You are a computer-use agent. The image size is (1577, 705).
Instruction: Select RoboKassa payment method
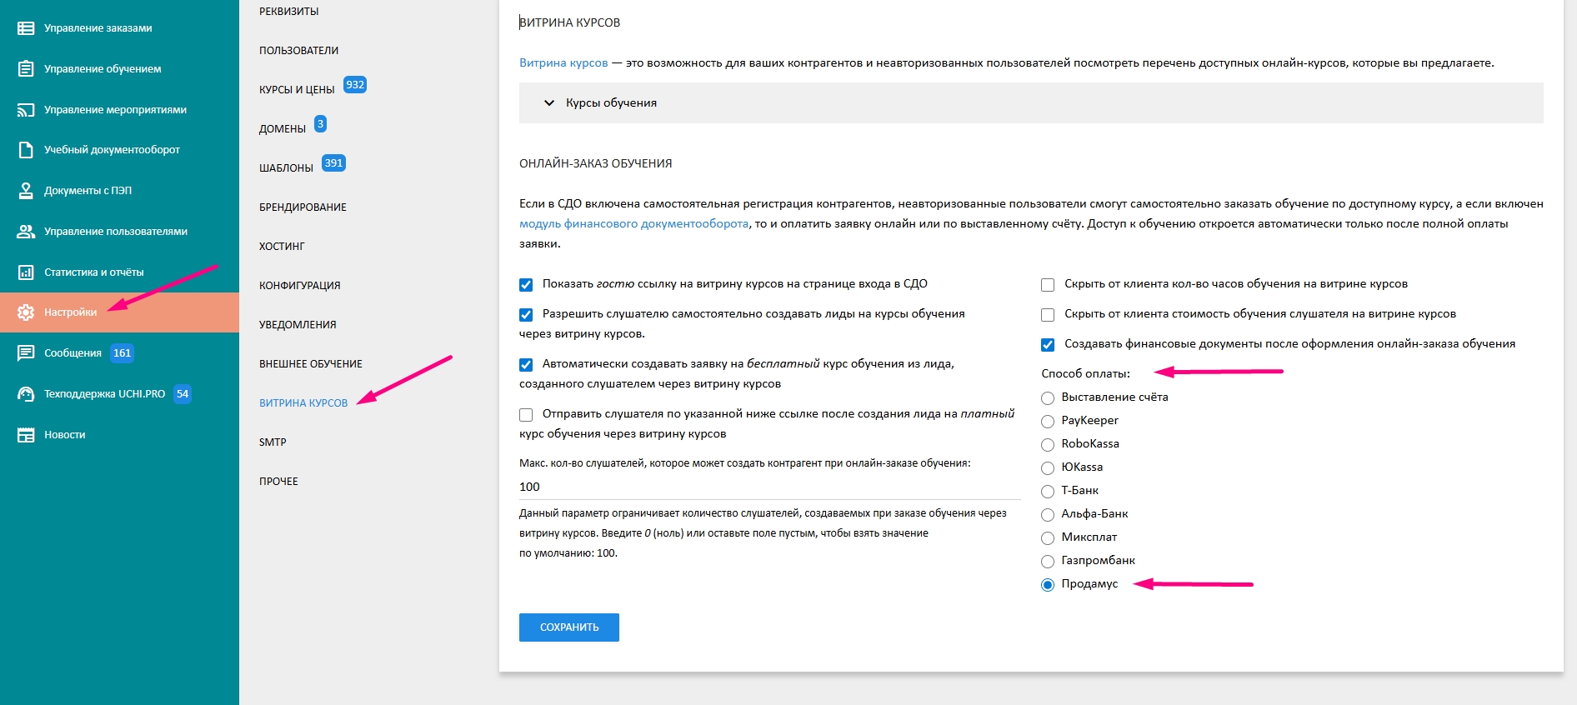(1048, 445)
